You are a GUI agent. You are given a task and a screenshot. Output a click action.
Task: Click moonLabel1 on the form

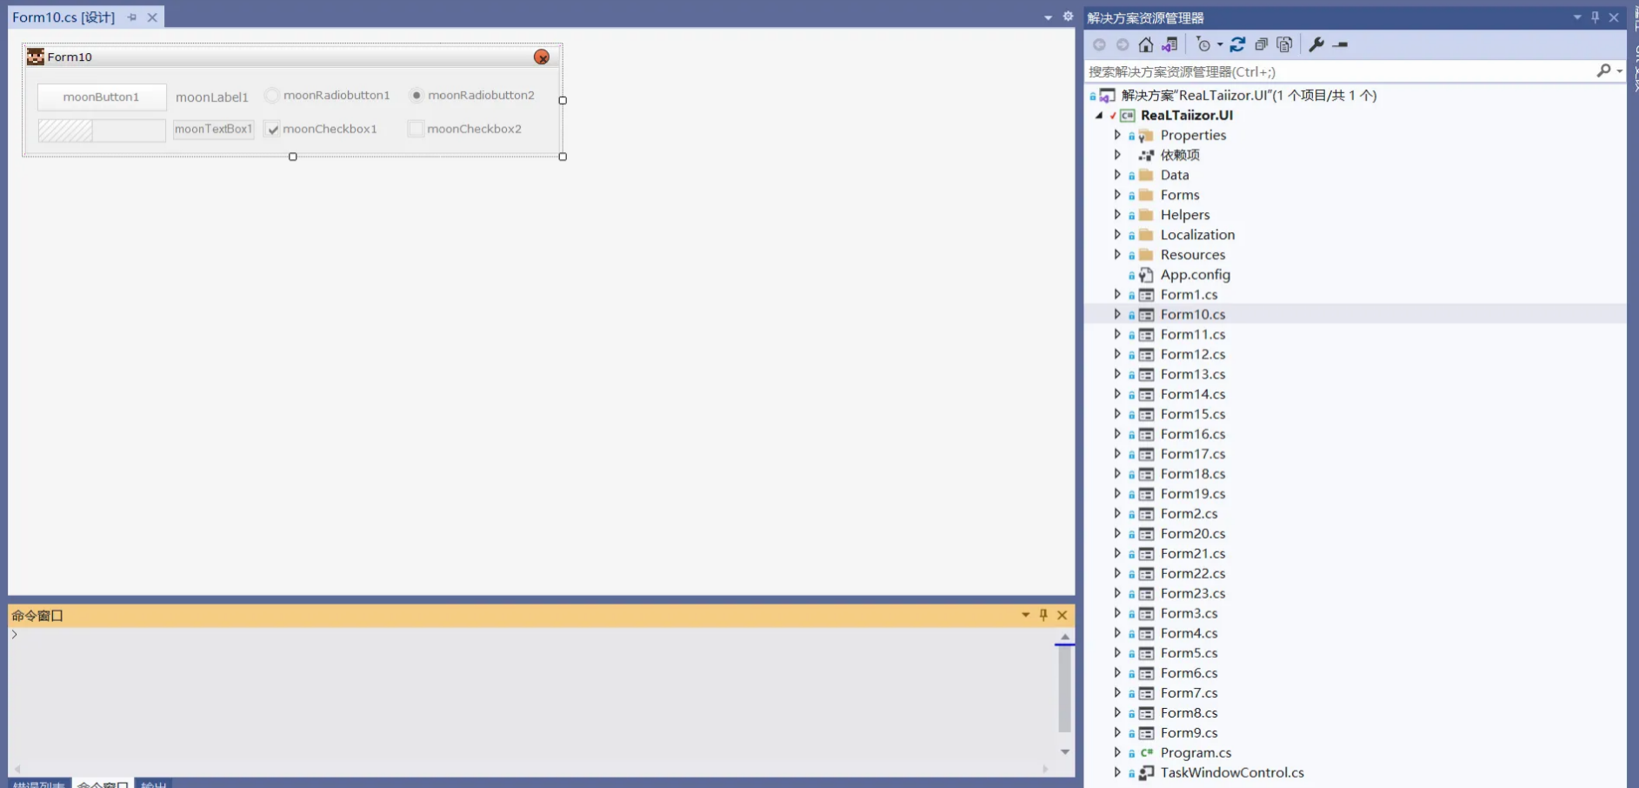212,97
